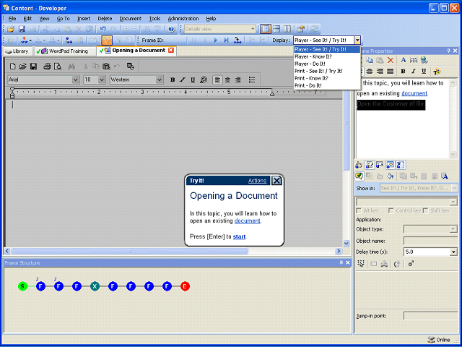Image resolution: width=462 pixels, height=347 pixels.
Task: Switch to the WordPad Training tab
Action: [65, 51]
